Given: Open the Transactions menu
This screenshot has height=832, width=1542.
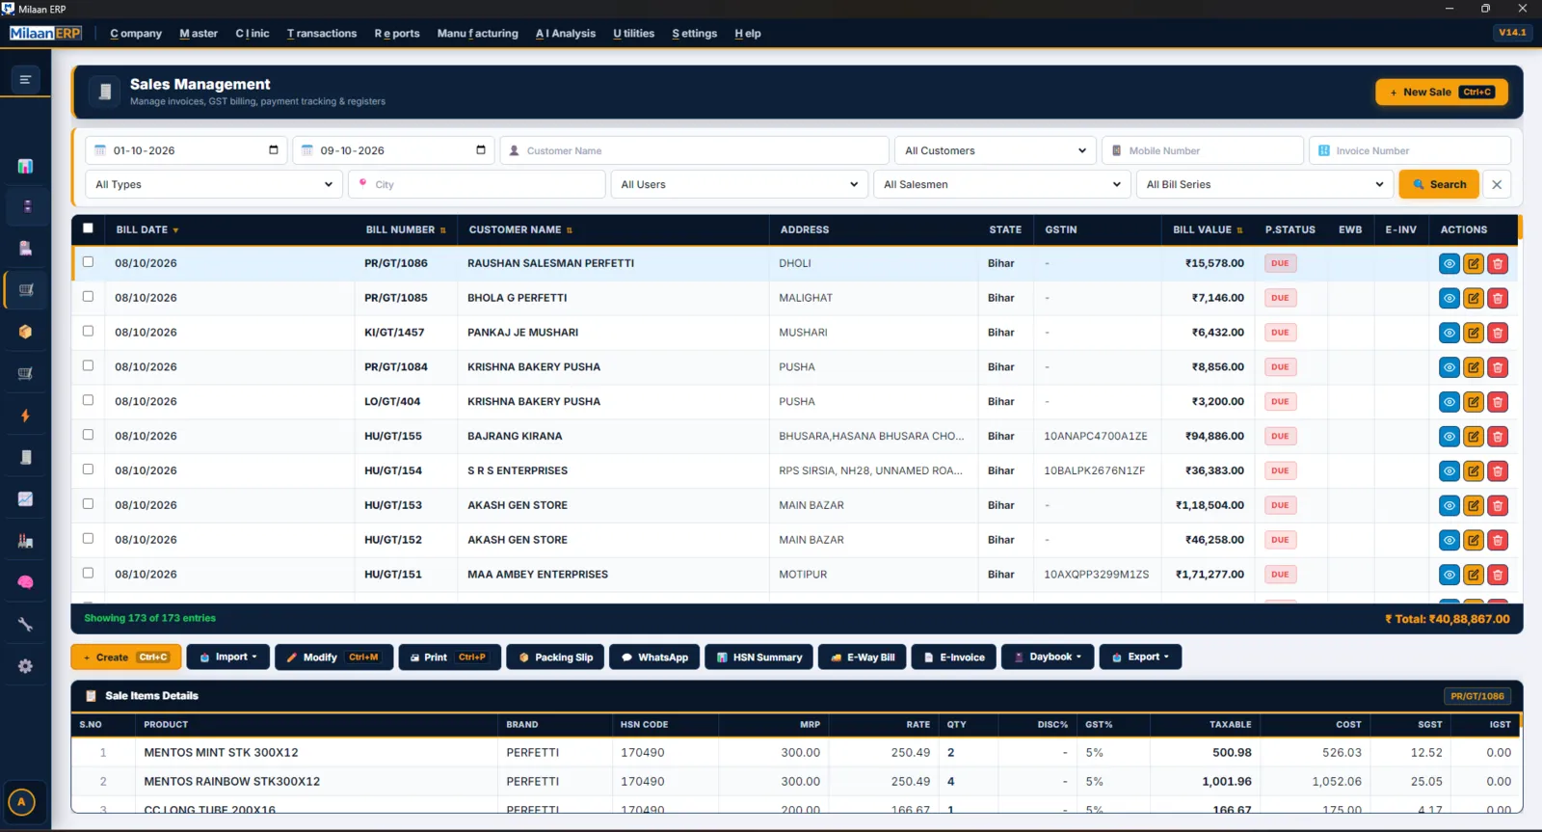Looking at the screenshot, I should coord(322,34).
